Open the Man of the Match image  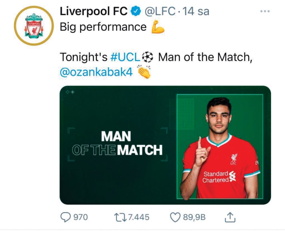click(165, 145)
